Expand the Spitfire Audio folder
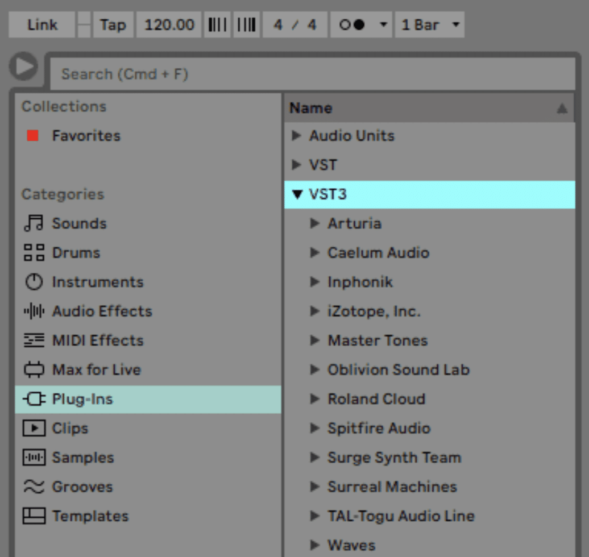Viewport: 589px width, 557px height. 314,428
